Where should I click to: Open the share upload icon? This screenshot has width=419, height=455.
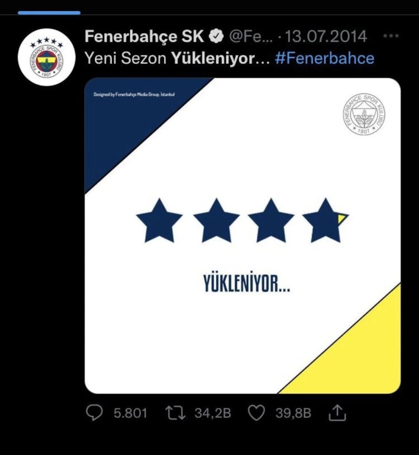click(337, 413)
